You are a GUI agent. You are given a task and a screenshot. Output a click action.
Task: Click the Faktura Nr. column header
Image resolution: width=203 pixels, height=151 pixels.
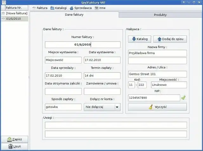(16, 8)
